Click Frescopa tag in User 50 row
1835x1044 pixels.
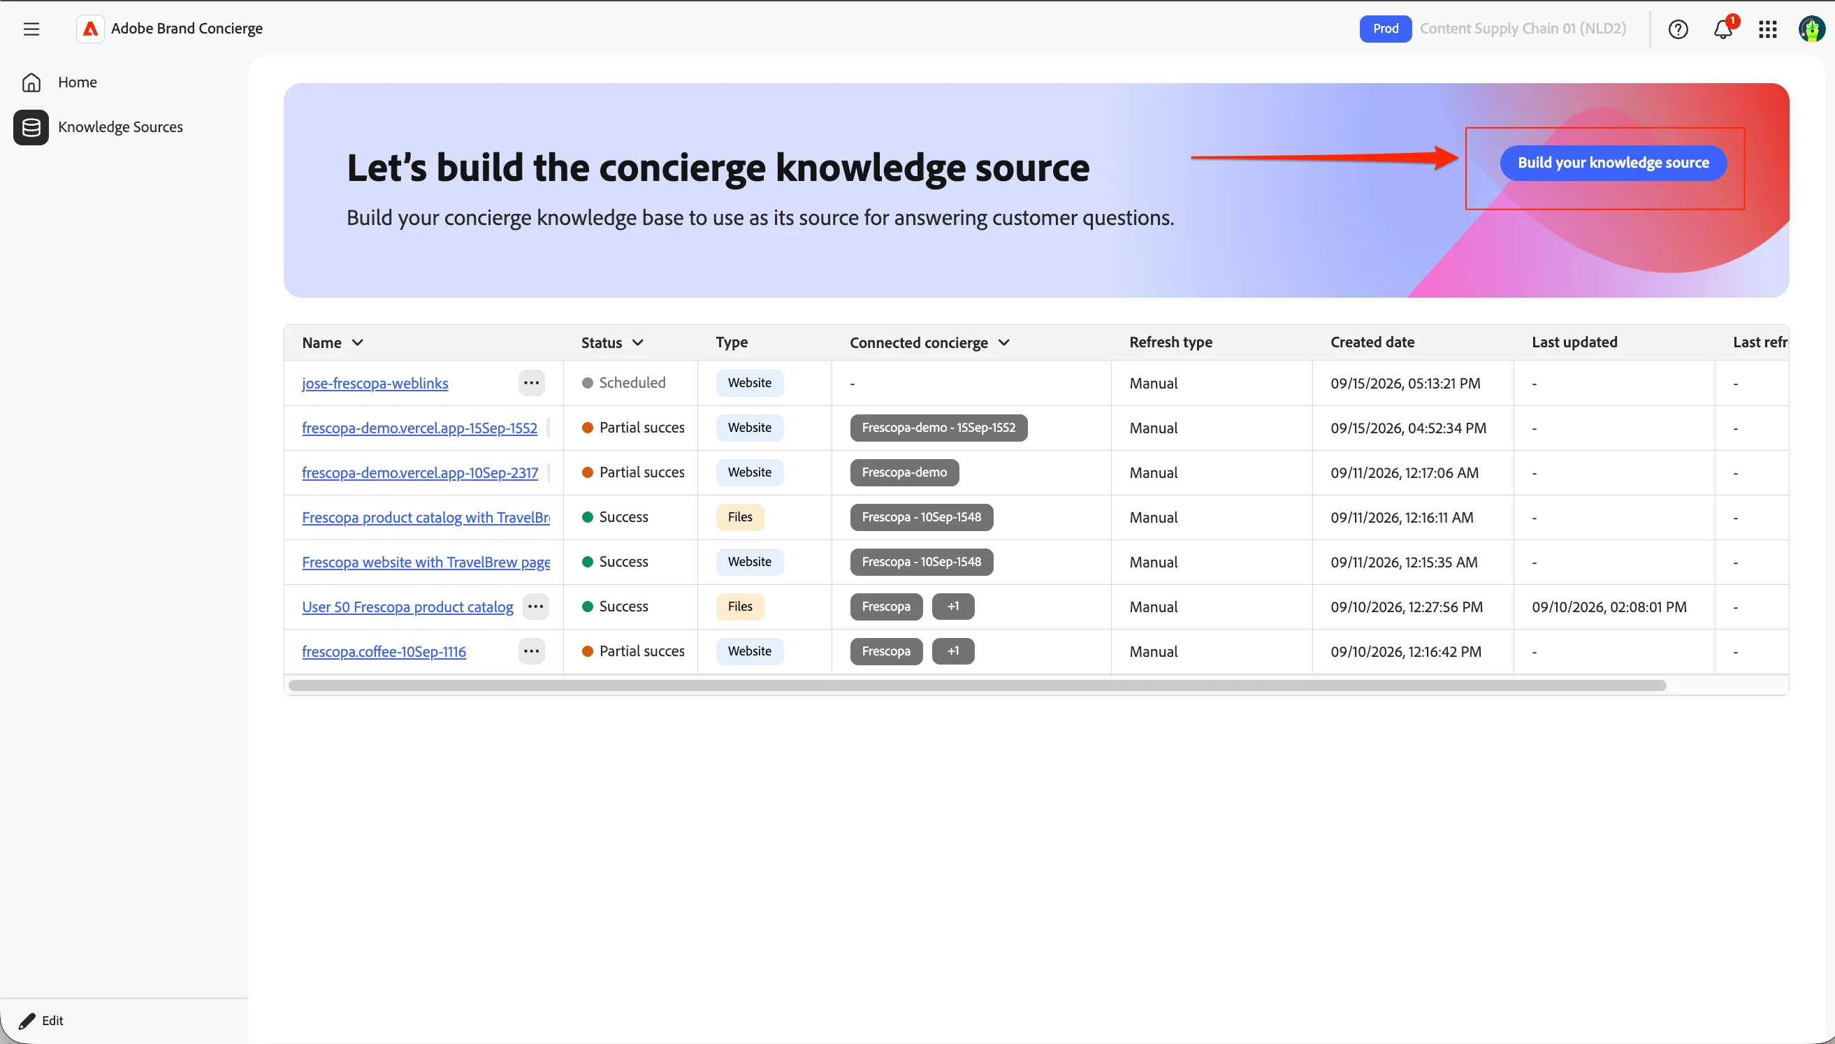pos(887,607)
